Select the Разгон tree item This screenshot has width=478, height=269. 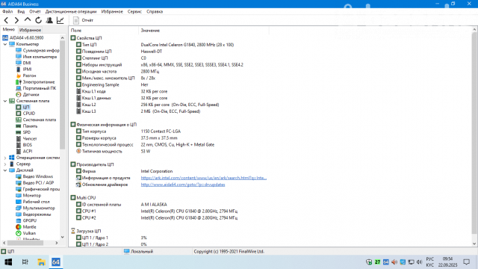[26, 75]
